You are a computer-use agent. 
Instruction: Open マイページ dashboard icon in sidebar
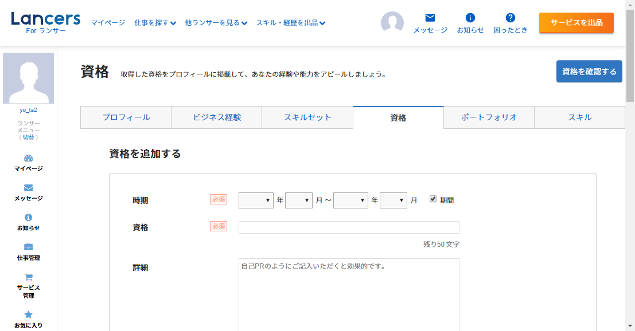click(29, 158)
